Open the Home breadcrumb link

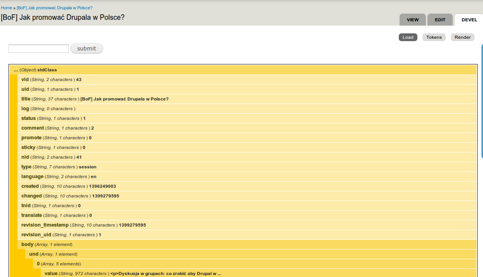(6, 8)
